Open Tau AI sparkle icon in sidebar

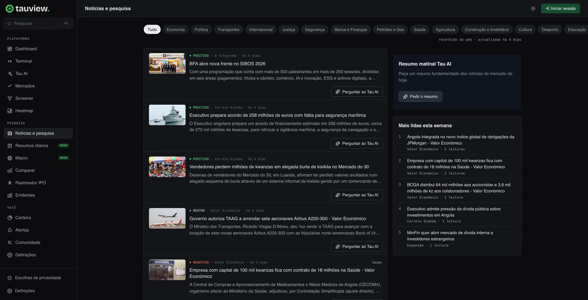[10, 74]
